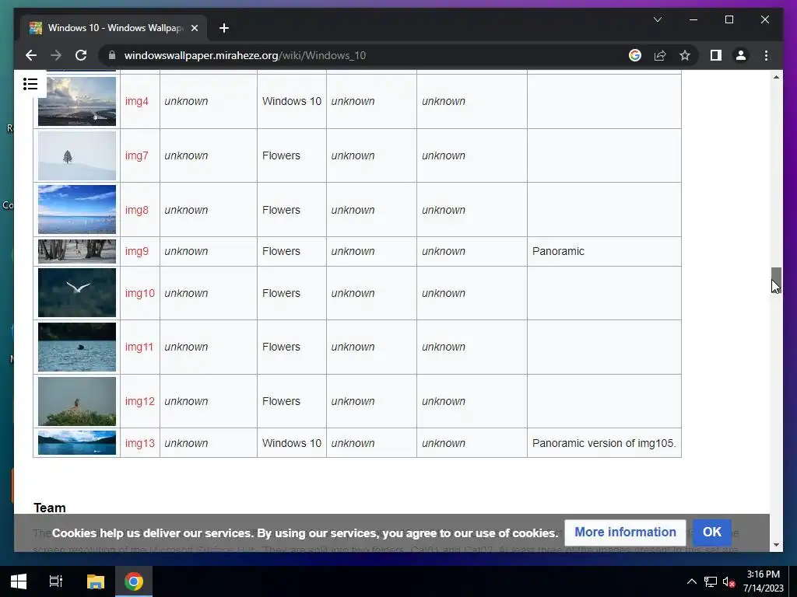Select 'Windows 10' cell in img4 row
797x597 pixels.
tap(292, 101)
